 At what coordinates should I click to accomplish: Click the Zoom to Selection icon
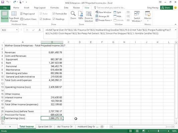(x=88, y=14)
